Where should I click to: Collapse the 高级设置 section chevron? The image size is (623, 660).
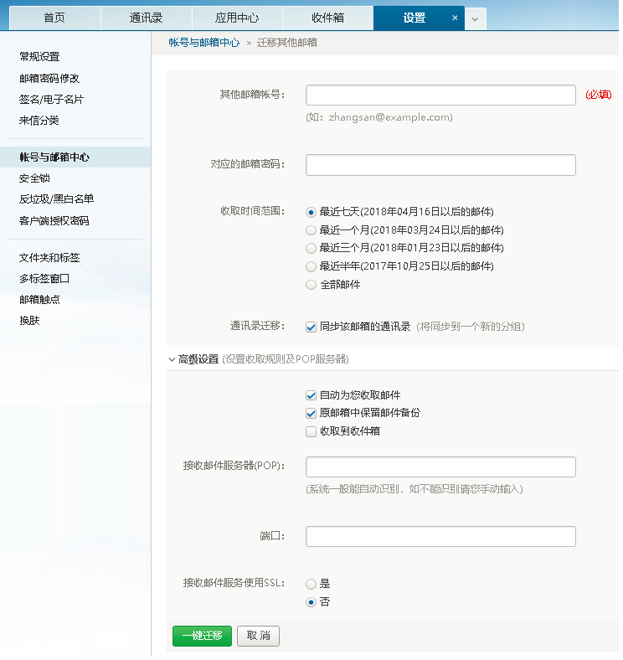pos(172,359)
